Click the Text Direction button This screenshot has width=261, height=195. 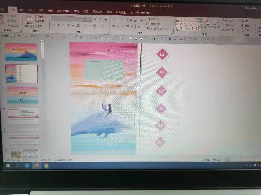pos(154,19)
